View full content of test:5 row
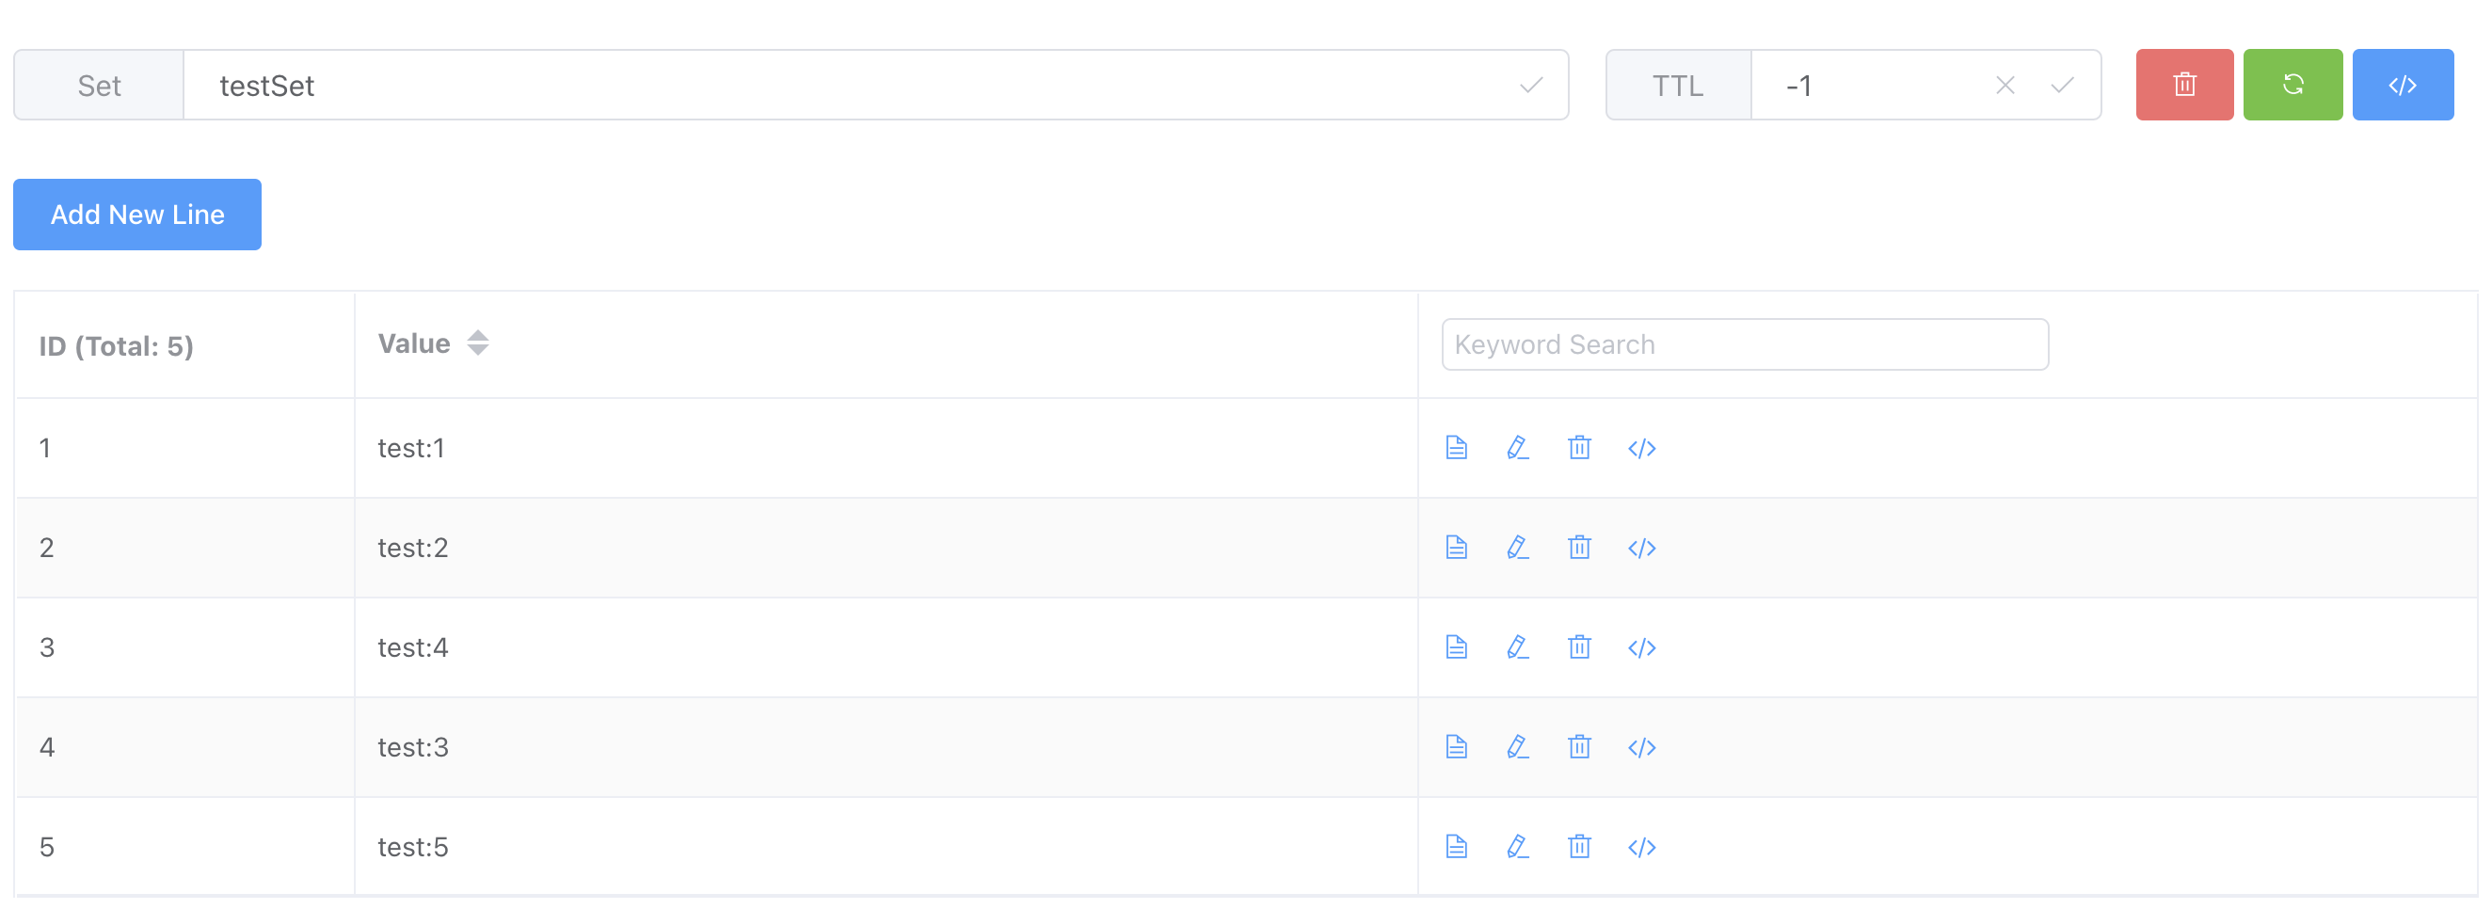Screen dimensions: 2492x909 1456,846
